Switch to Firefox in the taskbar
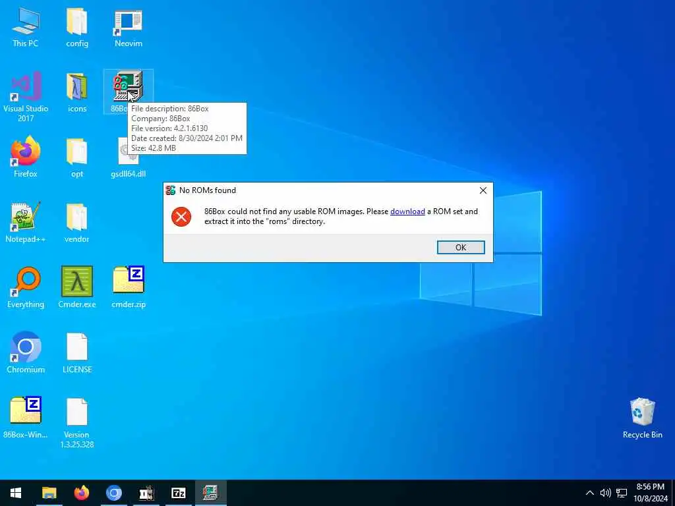 pyautogui.click(x=81, y=493)
